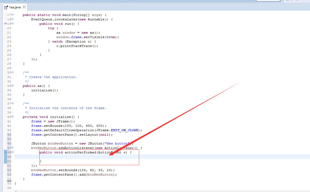Click the horizontal scrollbar left arrow
Image resolution: width=310 pixels, height=192 pixels.
(x=16, y=191)
